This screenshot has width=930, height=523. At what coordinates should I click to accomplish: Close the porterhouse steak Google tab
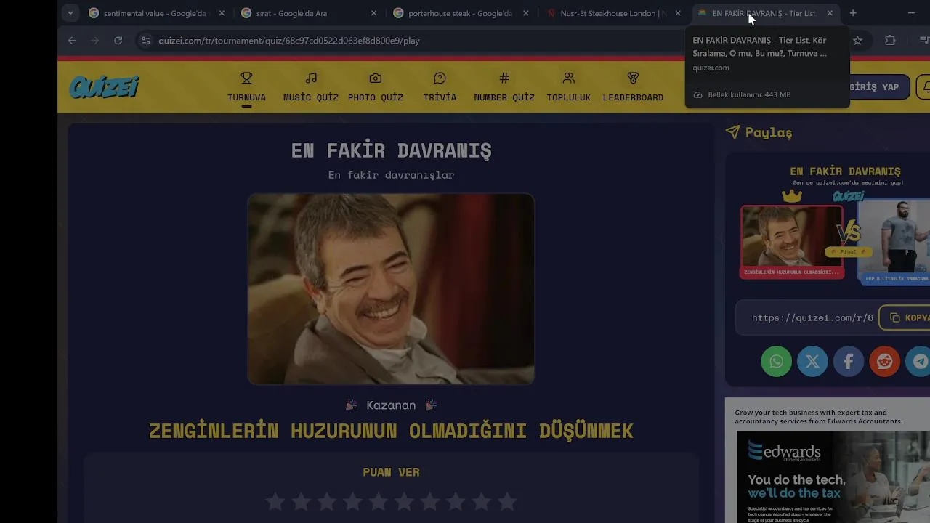pyautogui.click(x=525, y=13)
